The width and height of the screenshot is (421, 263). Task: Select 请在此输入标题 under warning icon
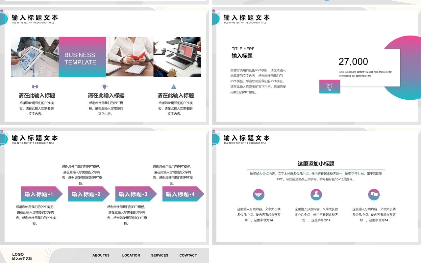point(176,96)
